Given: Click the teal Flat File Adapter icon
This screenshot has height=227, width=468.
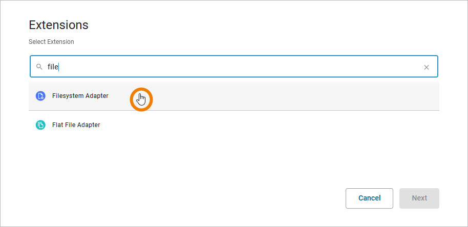Looking at the screenshot, I should [x=40, y=125].
